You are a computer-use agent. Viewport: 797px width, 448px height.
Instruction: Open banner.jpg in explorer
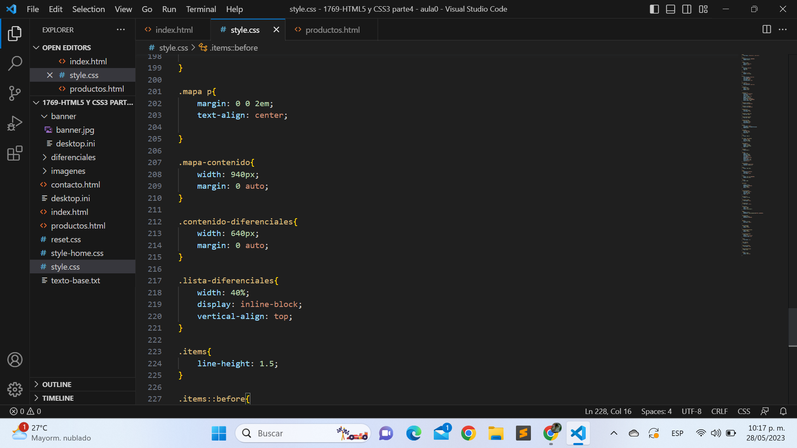pyautogui.click(x=75, y=130)
